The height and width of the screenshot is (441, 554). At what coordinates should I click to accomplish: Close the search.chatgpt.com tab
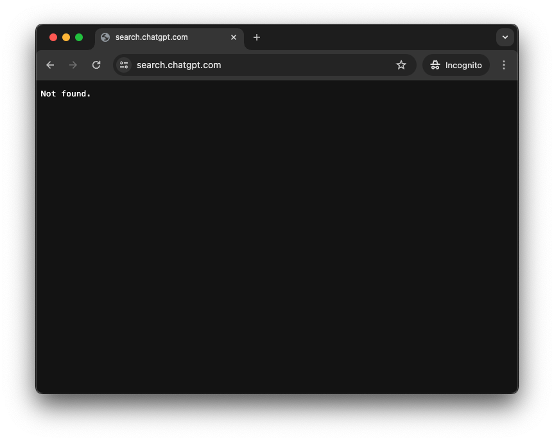pos(234,37)
